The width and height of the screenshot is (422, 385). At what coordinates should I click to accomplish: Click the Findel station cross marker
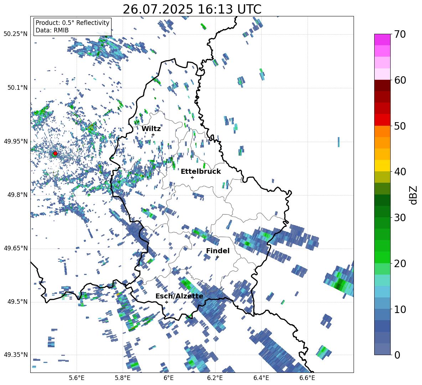(x=217, y=257)
